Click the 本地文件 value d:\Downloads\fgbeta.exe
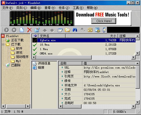141x115 pixels. [102, 85]
